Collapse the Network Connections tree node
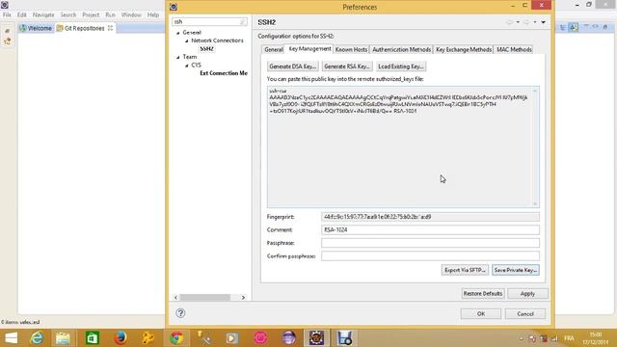The image size is (617, 347). click(187, 40)
